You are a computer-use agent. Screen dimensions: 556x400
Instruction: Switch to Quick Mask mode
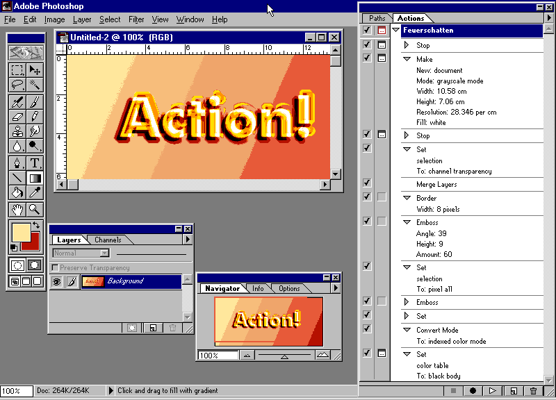click(35, 265)
